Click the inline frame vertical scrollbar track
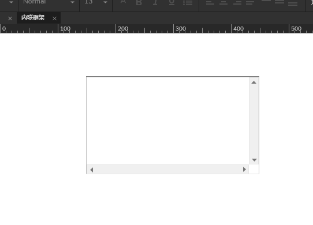Screen dimensions: 313x225 254,121
